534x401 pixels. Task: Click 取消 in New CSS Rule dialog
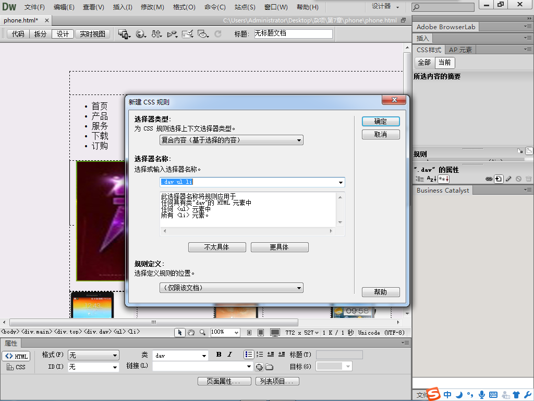[381, 134]
